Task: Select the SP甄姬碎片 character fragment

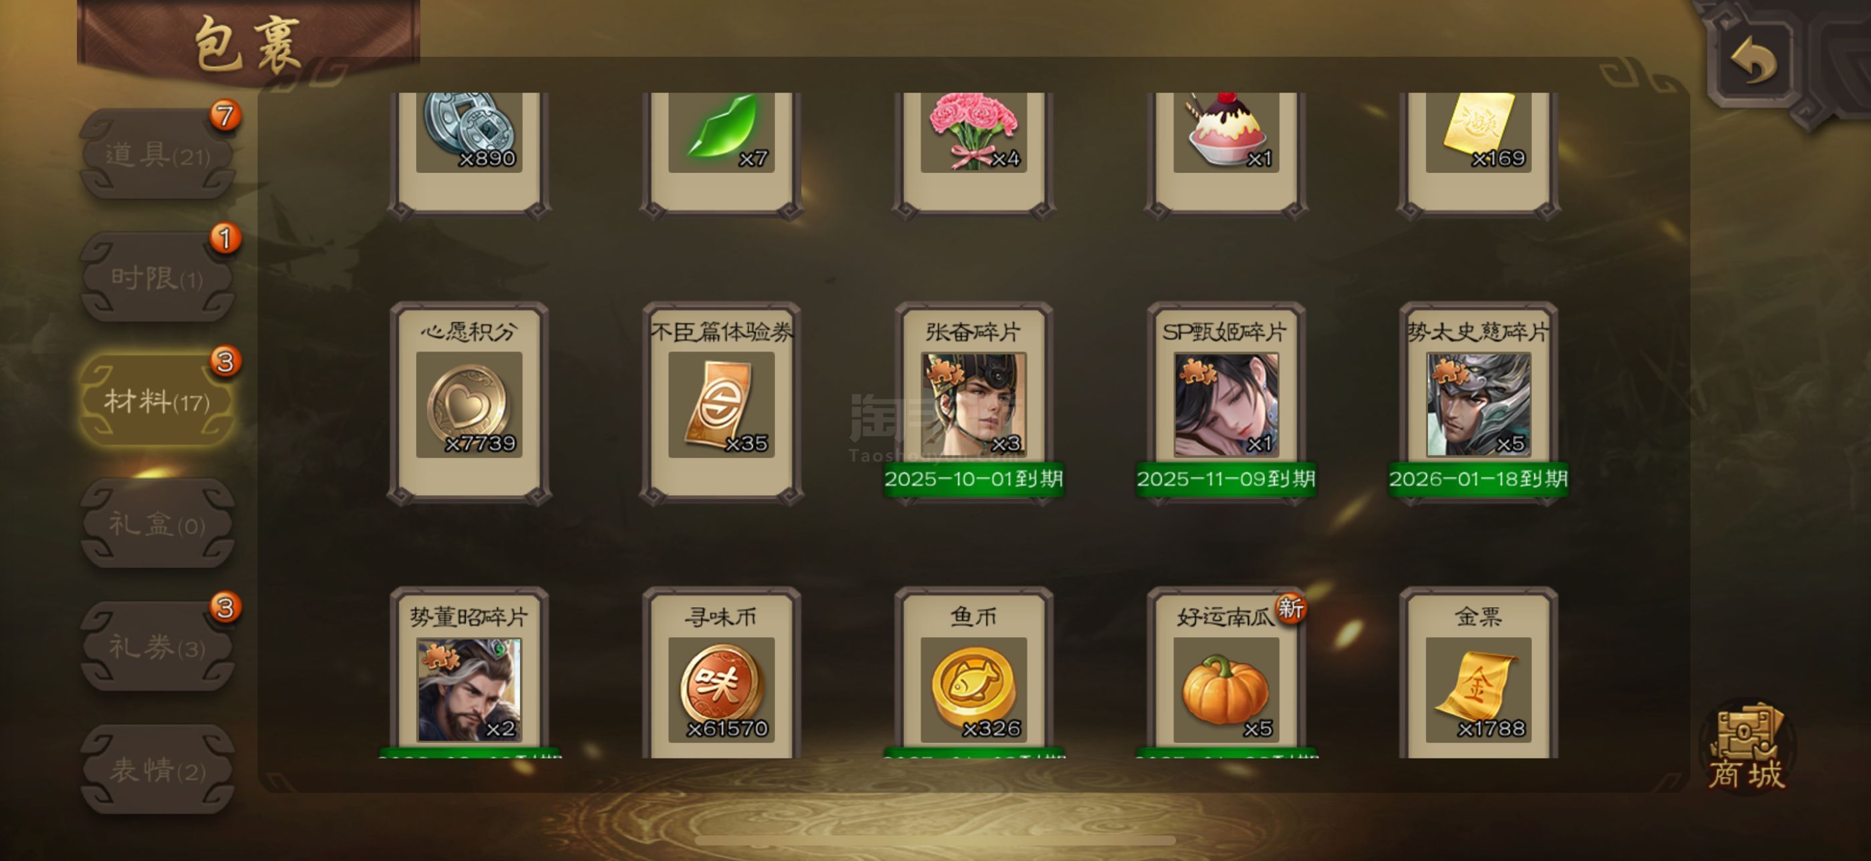Action: pyautogui.click(x=1226, y=402)
